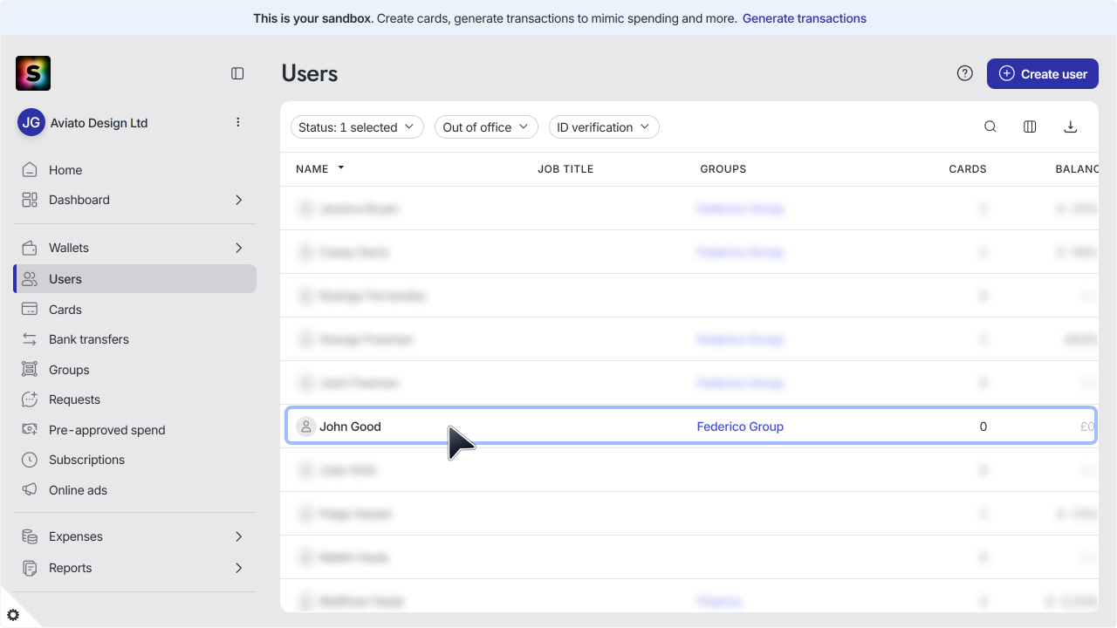Viewport: 1117px width, 628px height.
Task: Click the Requests sidebar icon
Action: point(30,399)
